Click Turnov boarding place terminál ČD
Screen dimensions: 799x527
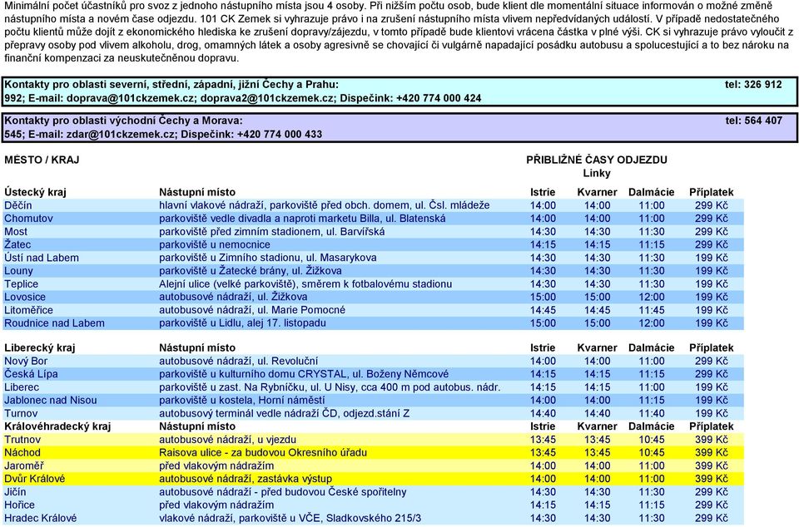click(285, 414)
